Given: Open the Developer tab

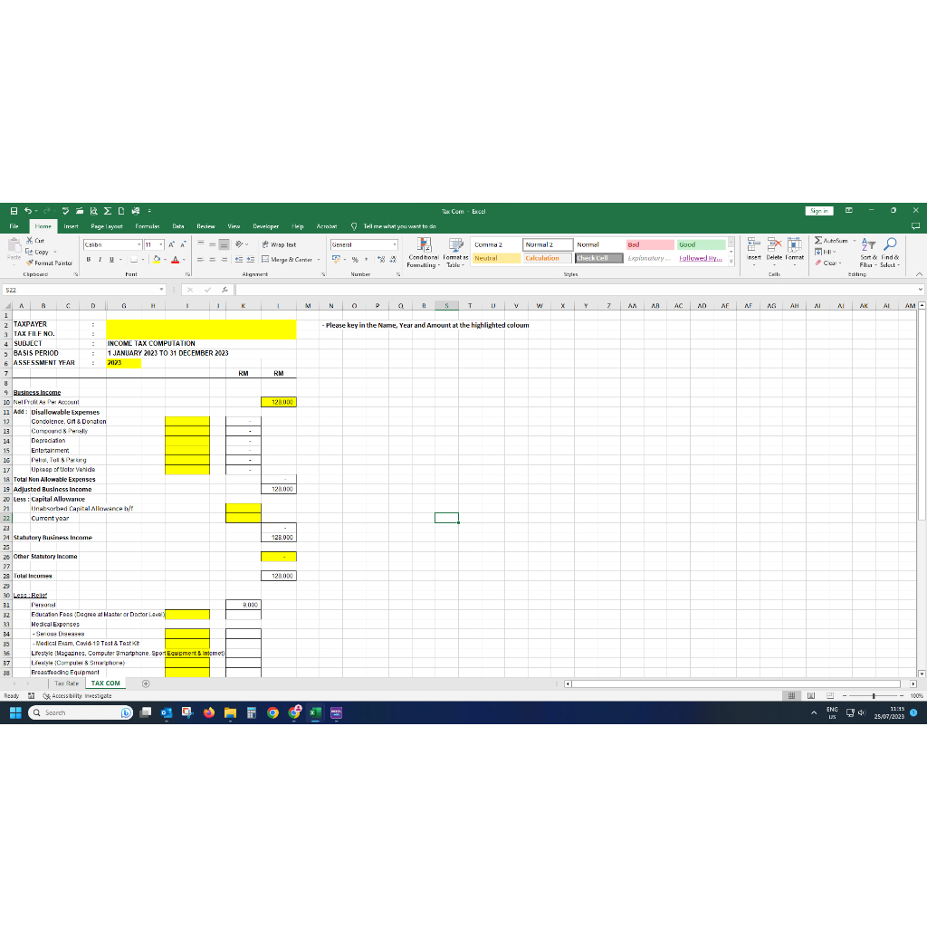Looking at the screenshot, I should pyautogui.click(x=265, y=226).
